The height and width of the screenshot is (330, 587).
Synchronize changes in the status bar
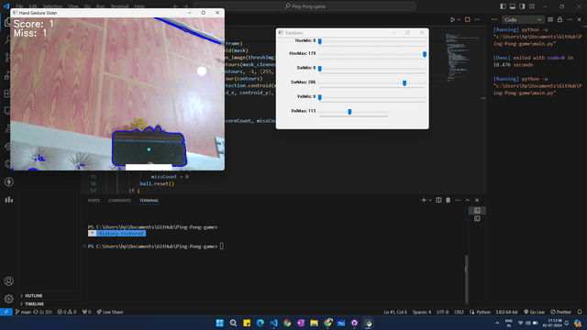(43, 312)
